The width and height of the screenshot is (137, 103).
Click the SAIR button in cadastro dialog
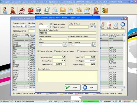click(x=90, y=87)
